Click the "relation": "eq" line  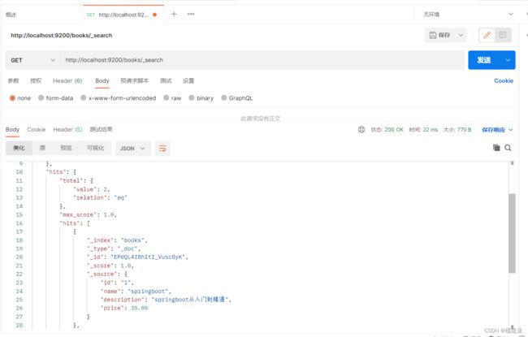(100, 197)
